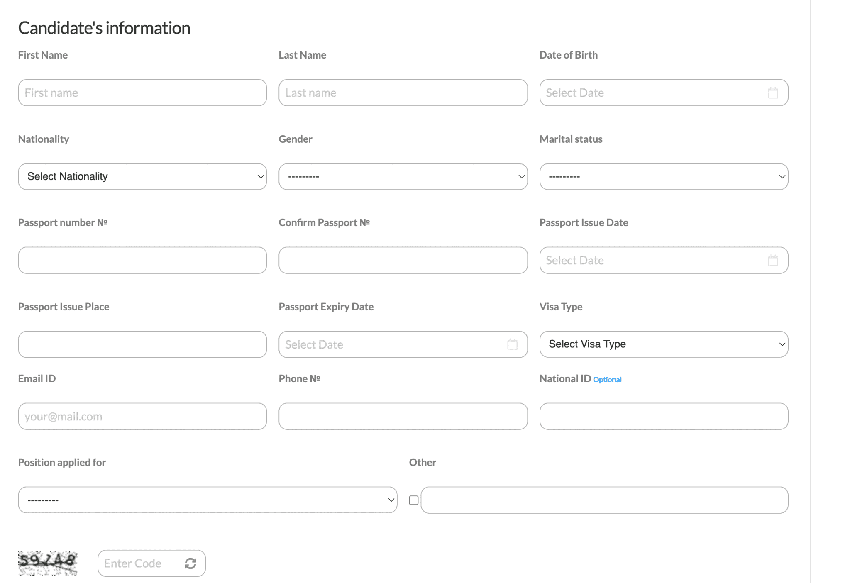Expand Position applied for dropdown
Image resolution: width=850 pixels, height=583 pixels.
tap(208, 500)
